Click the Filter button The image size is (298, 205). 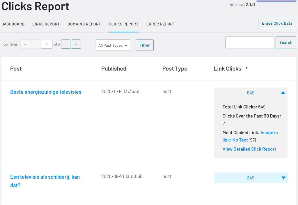[145, 45]
